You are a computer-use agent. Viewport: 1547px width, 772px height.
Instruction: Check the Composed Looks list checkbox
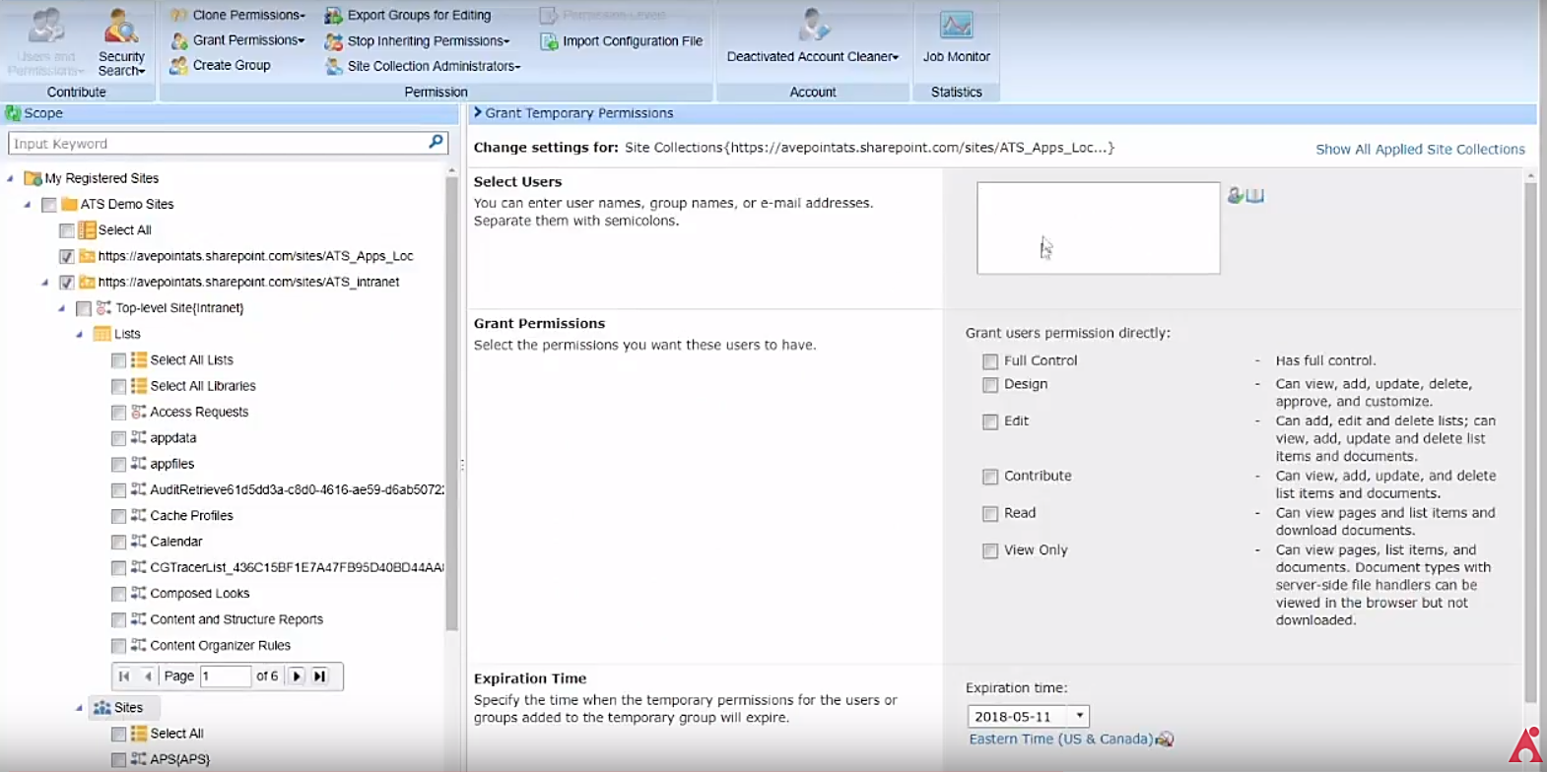[118, 594]
